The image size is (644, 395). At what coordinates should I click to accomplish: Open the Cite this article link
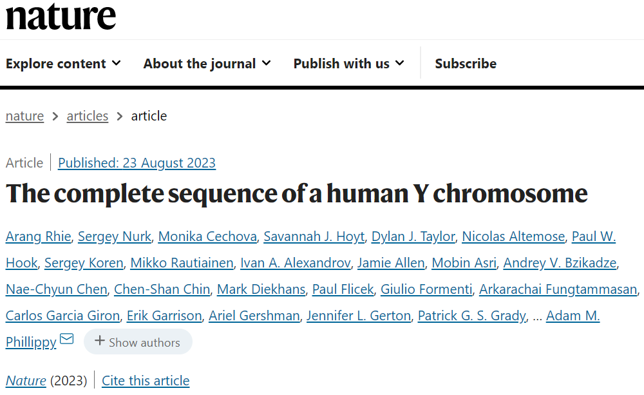146,381
